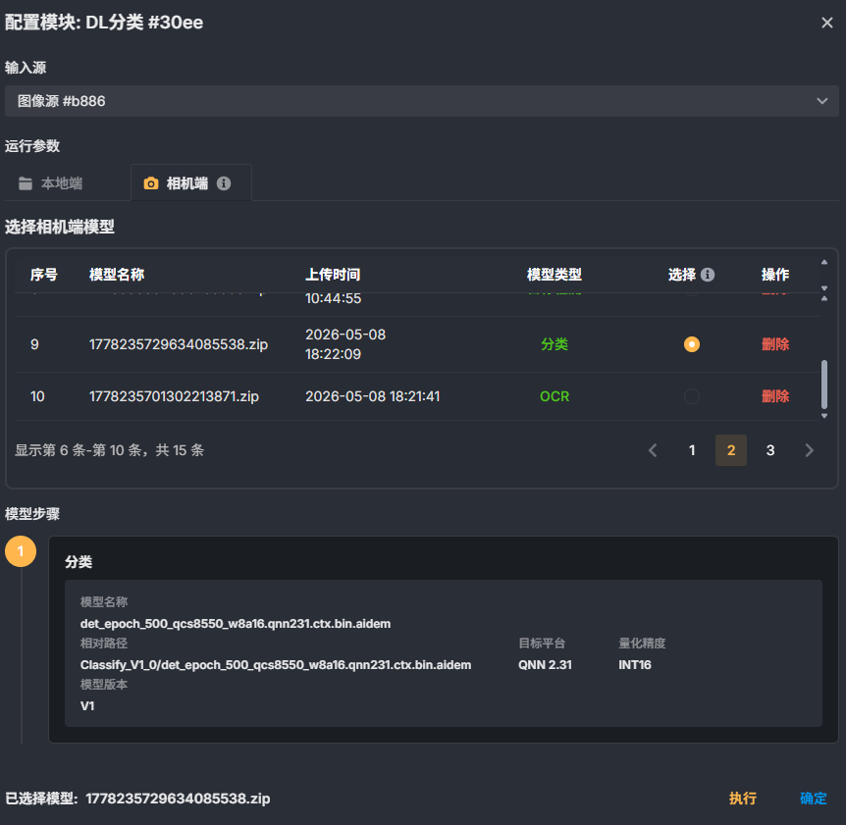Open page 1 of the model list
This screenshot has width=846, height=825.
pyautogui.click(x=692, y=450)
